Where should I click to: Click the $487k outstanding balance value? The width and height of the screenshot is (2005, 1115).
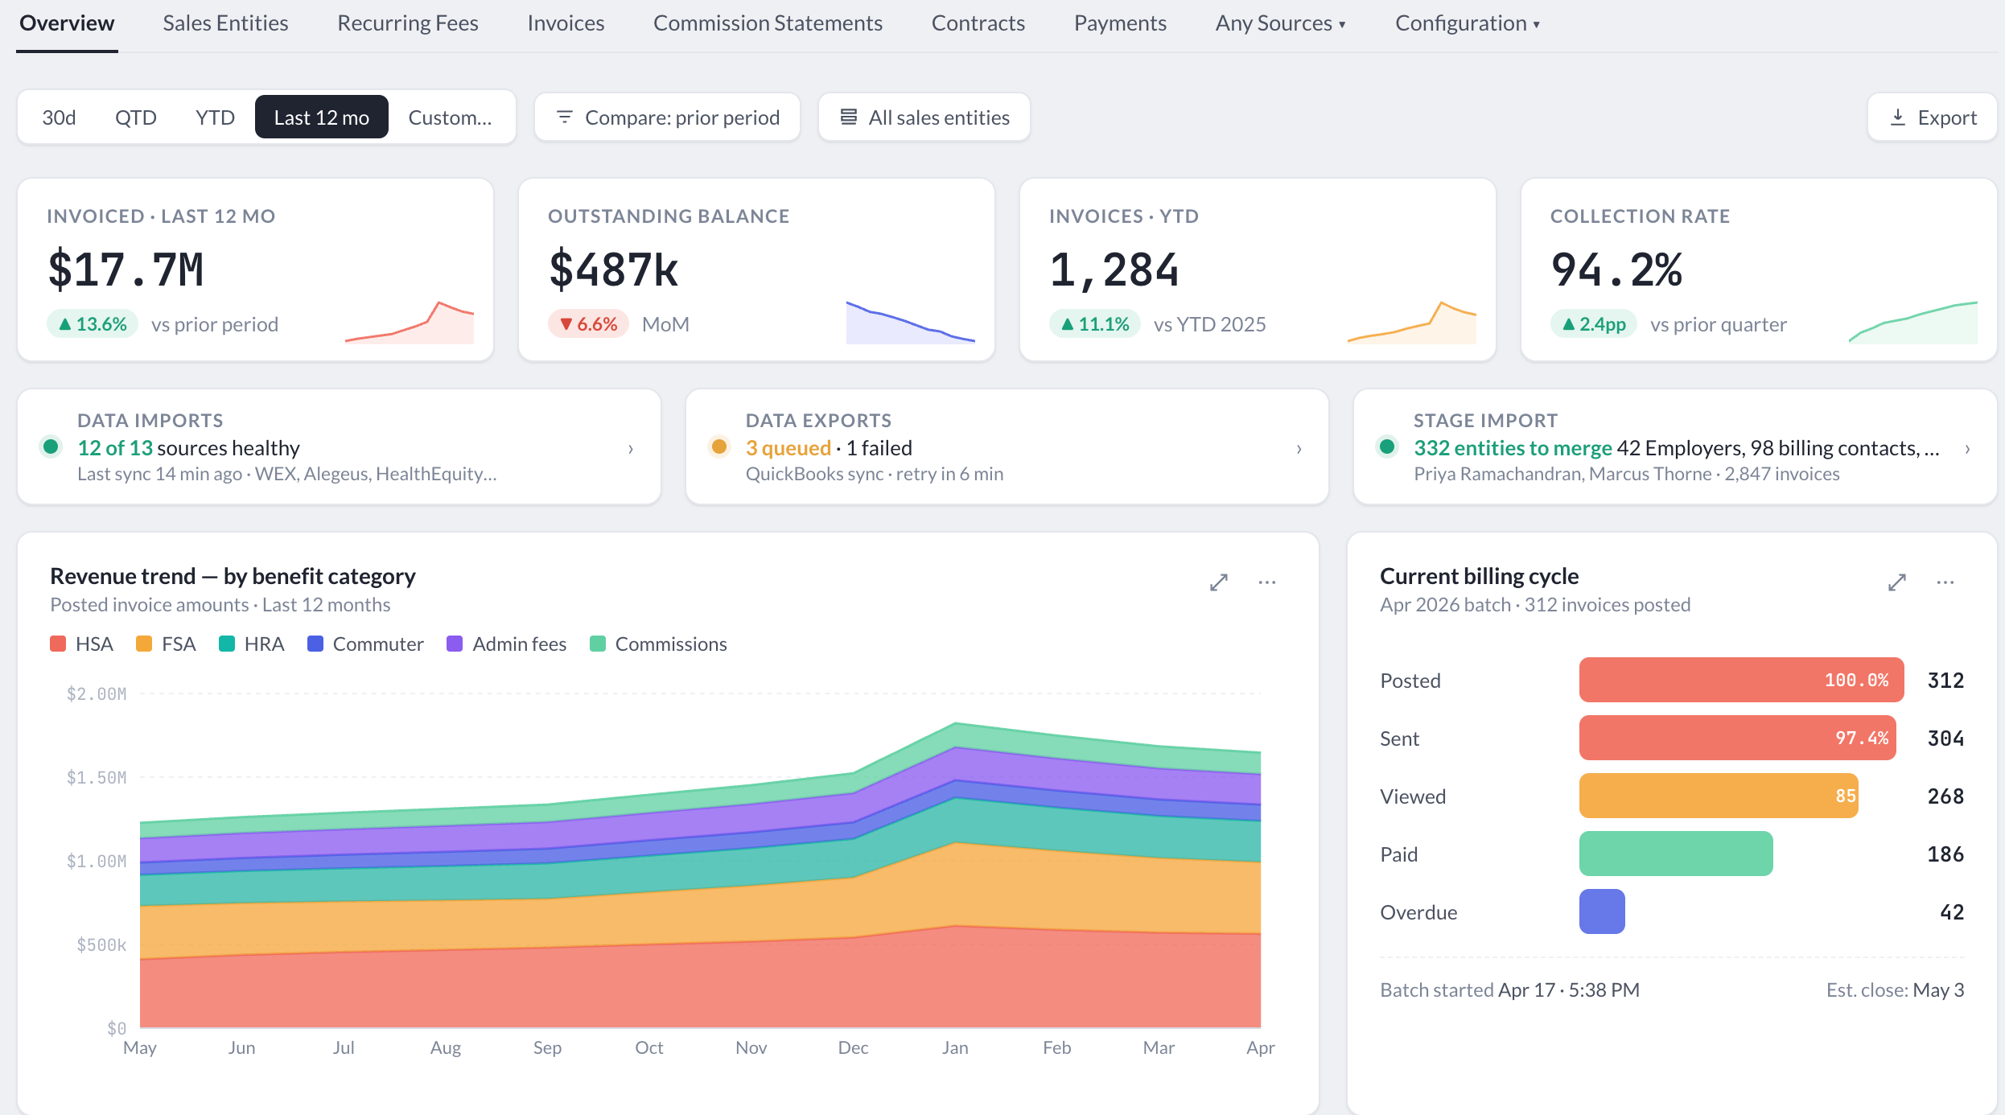pyautogui.click(x=613, y=269)
